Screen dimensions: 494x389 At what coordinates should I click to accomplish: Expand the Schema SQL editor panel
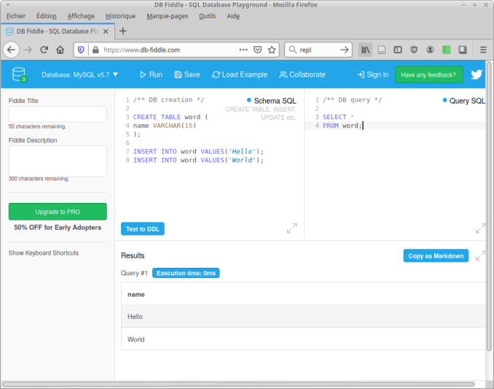click(292, 228)
